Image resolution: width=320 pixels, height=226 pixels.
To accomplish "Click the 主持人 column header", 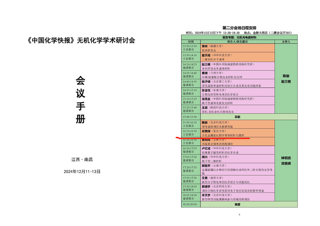I will [286, 41].
